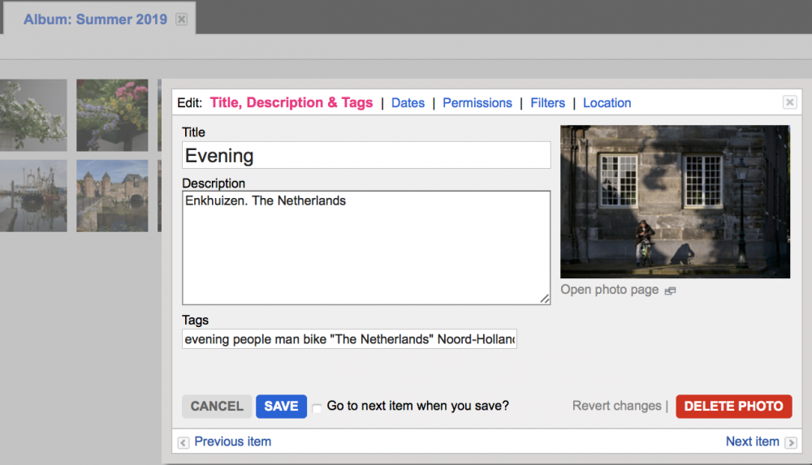Enable 'Go to next item when you save' checkbox
The width and height of the screenshot is (812, 465).
[x=317, y=408]
